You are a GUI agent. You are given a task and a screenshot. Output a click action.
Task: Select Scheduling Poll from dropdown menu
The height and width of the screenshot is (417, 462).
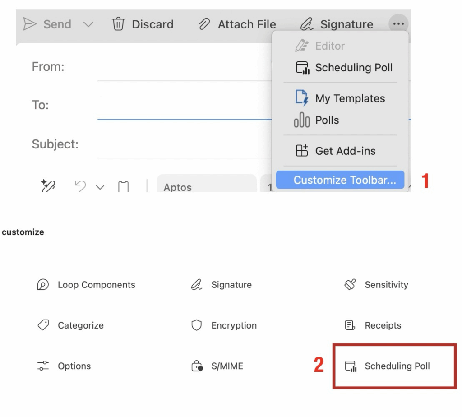[x=344, y=68]
